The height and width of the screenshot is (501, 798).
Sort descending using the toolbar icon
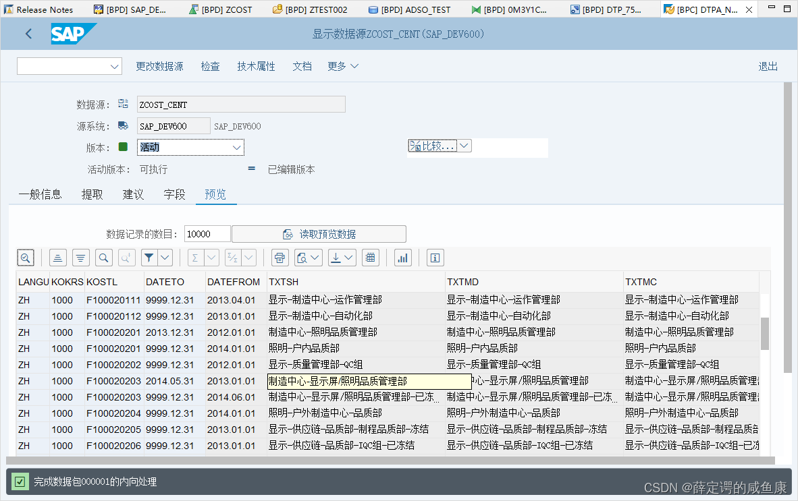click(81, 258)
